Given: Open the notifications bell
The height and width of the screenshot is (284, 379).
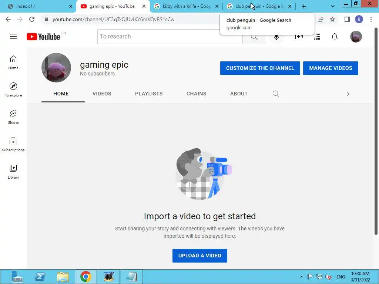Looking at the screenshot, I should [335, 37].
